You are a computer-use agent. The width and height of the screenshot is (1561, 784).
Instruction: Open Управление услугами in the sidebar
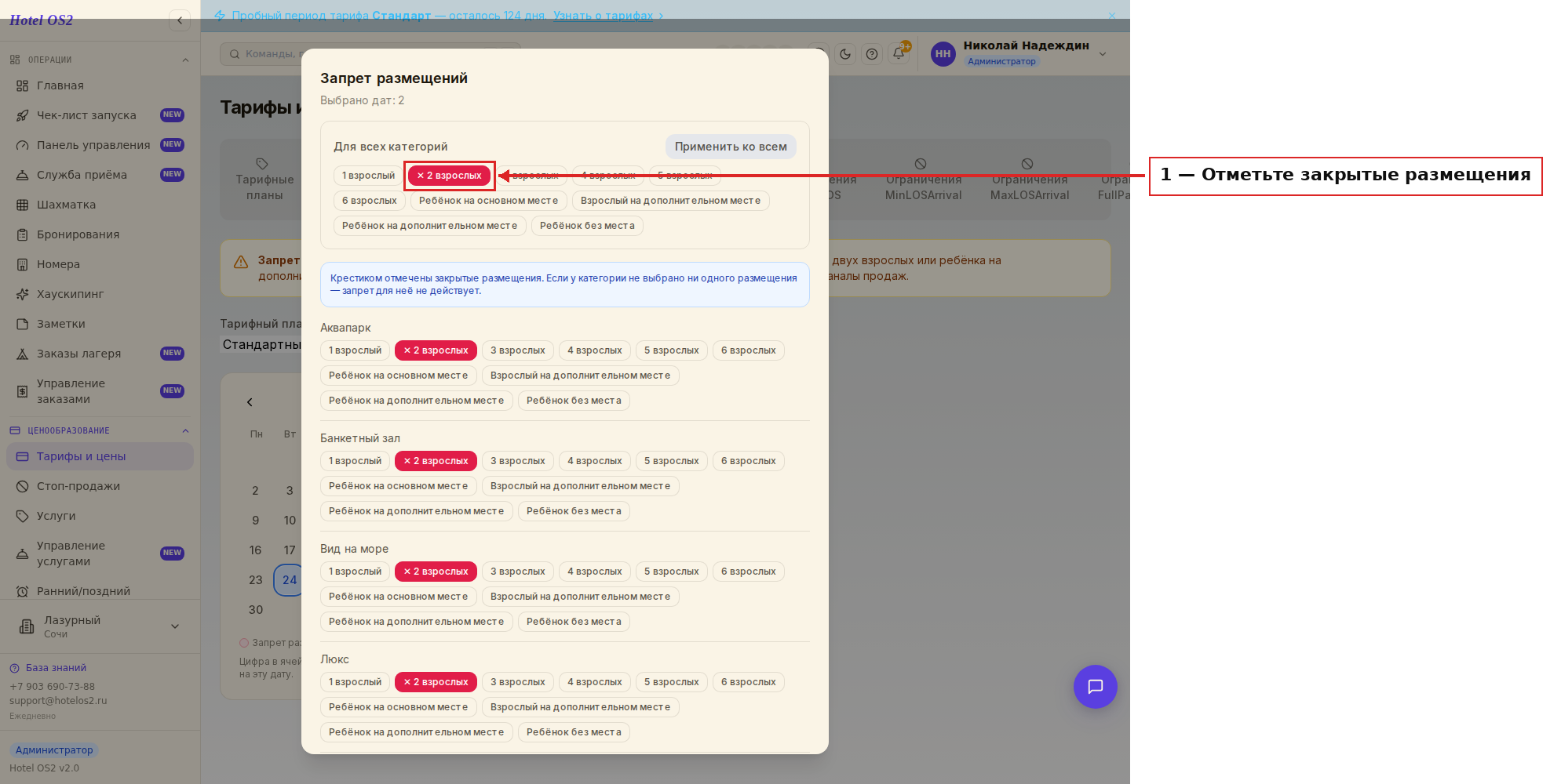coord(100,554)
